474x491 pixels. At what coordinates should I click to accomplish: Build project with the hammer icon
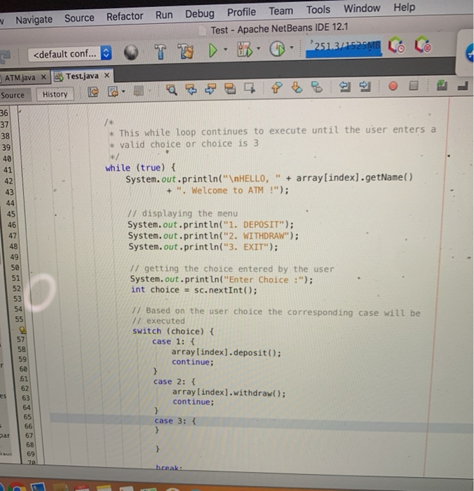point(161,51)
